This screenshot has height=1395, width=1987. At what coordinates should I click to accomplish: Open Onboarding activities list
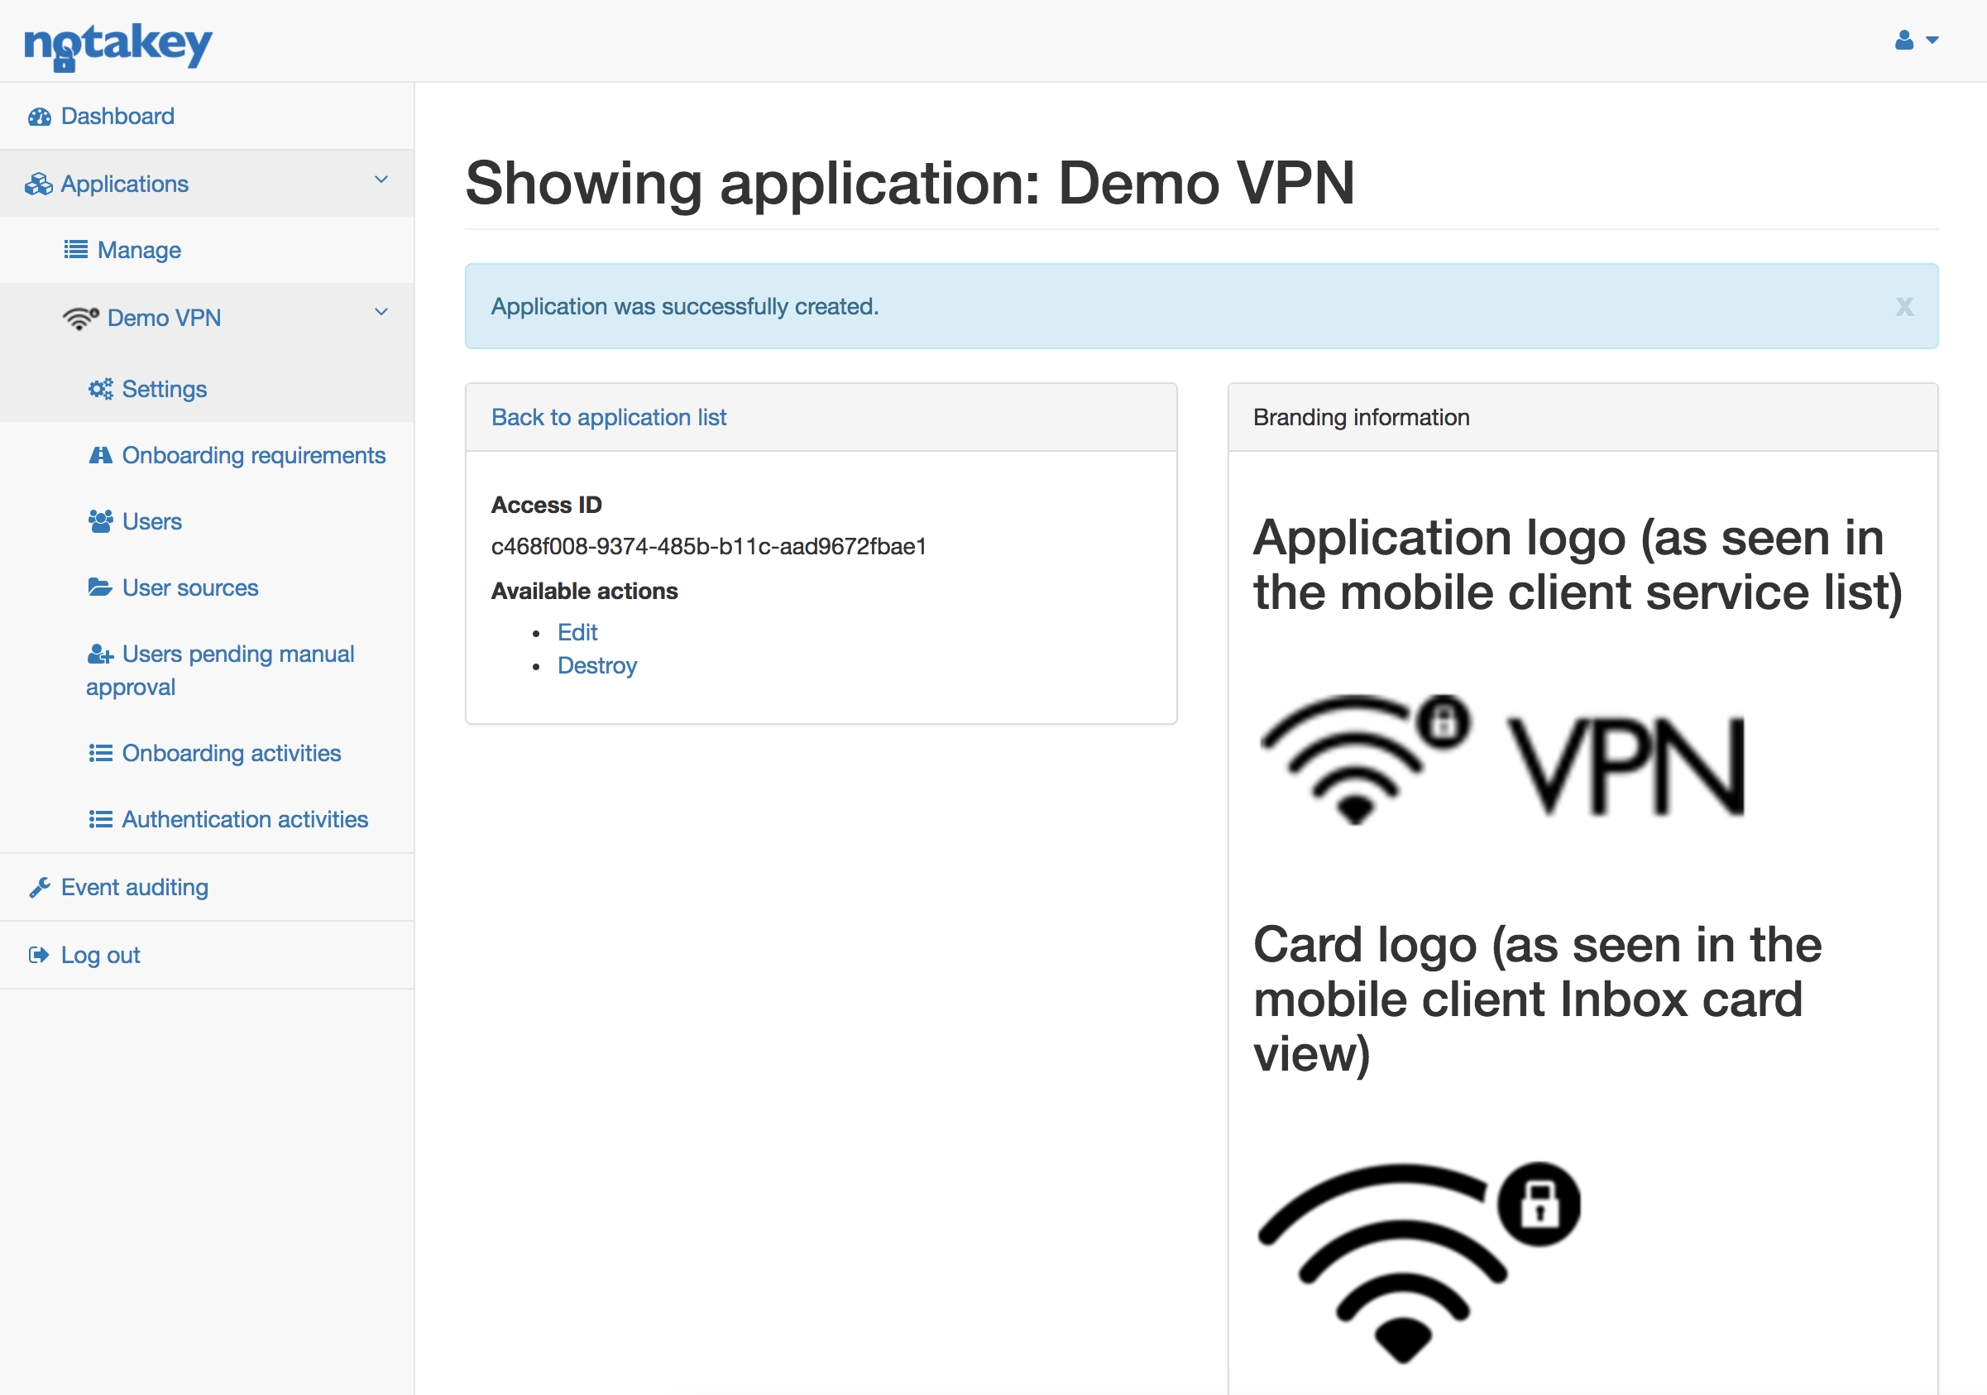click(231, 753)
